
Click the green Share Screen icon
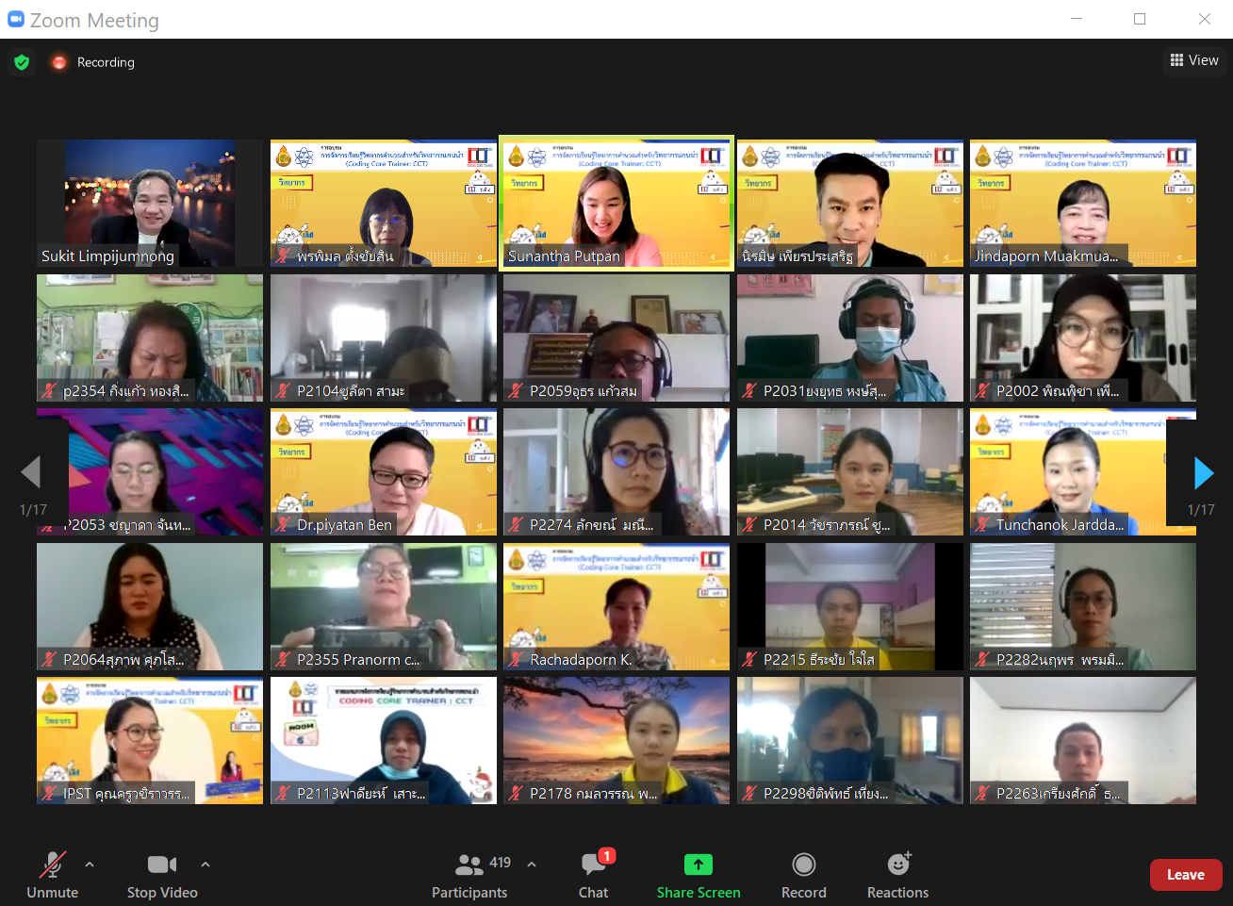pyautogui.click(x=699, y=864)
